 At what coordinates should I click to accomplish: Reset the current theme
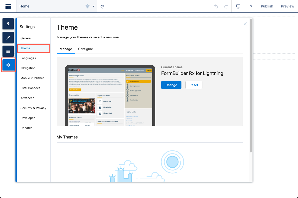pyautogui.click(x=194, y=85)
